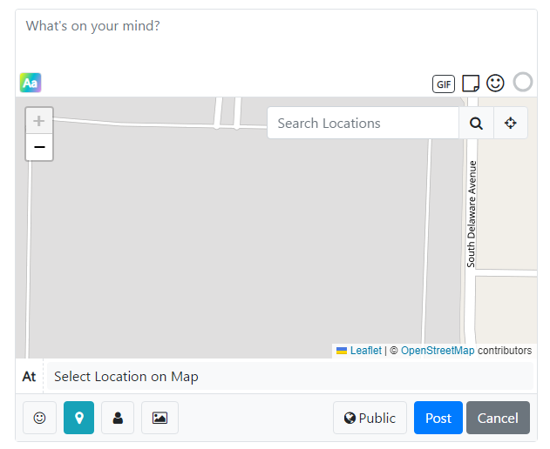Open the emoji smiley picker in composer
The height and width of the screenshot is (449, 550).
[x=495, y=84]
